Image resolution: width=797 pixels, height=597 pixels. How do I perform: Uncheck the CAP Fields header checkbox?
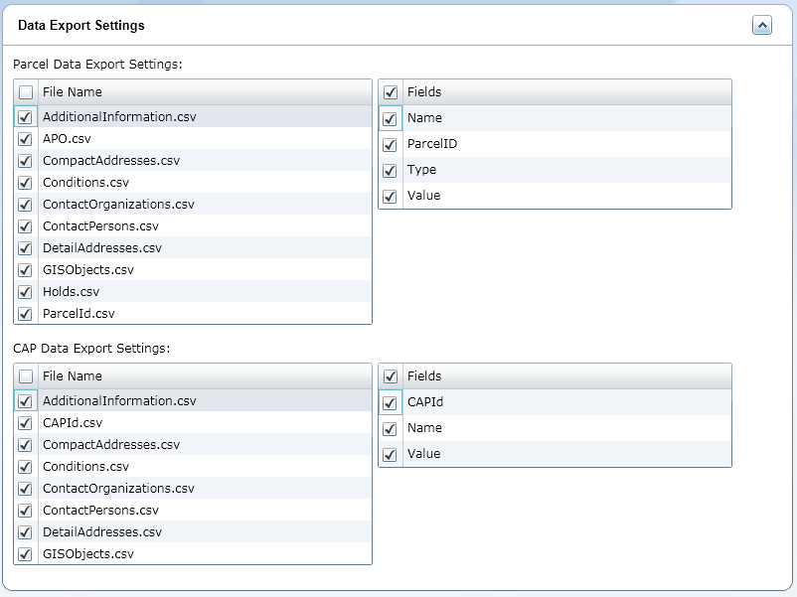click(x=391, y=376)
